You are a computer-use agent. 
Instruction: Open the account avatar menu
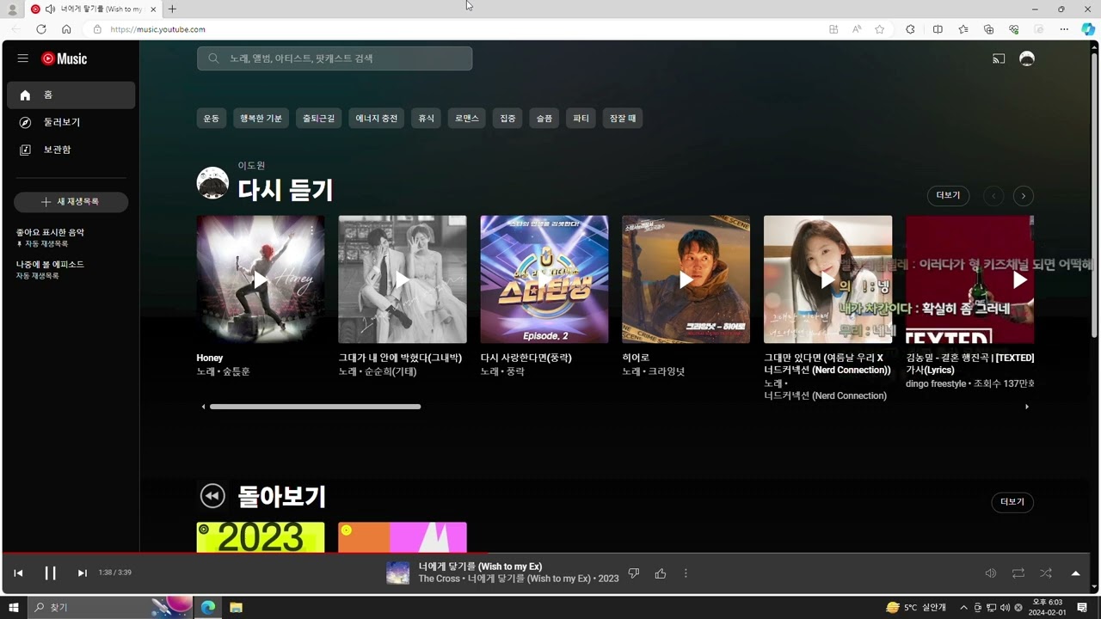tap(1027, 58)
